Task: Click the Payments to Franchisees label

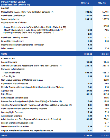Action: pos(13,69)
